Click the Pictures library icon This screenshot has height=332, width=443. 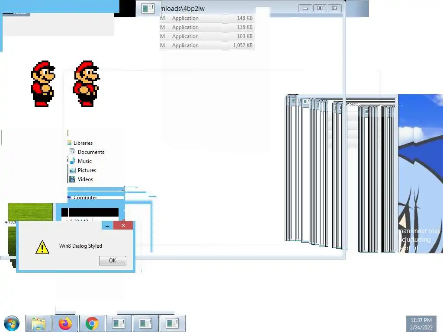pos(72,170)
